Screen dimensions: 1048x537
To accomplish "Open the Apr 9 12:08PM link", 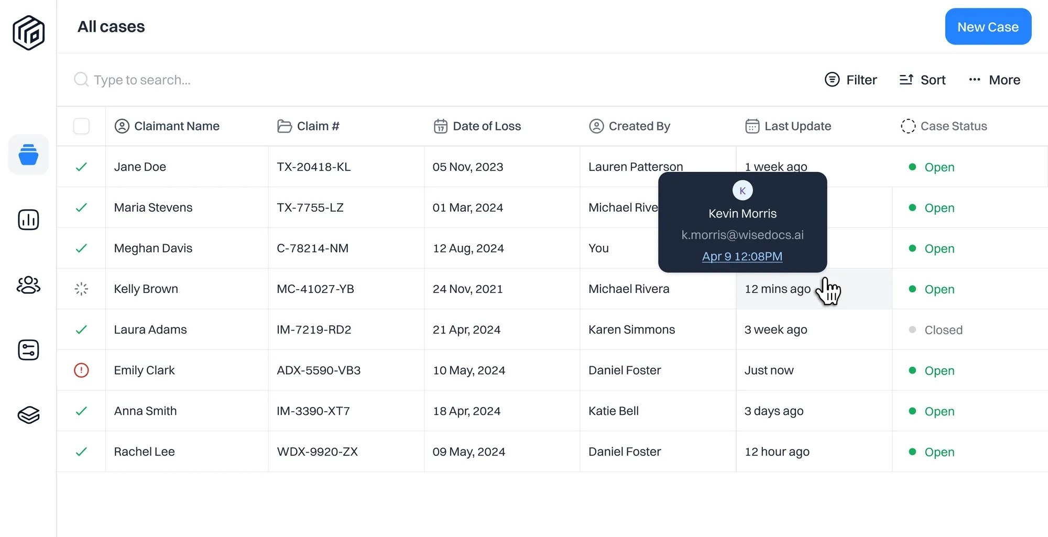I will (x=743, y=256).
